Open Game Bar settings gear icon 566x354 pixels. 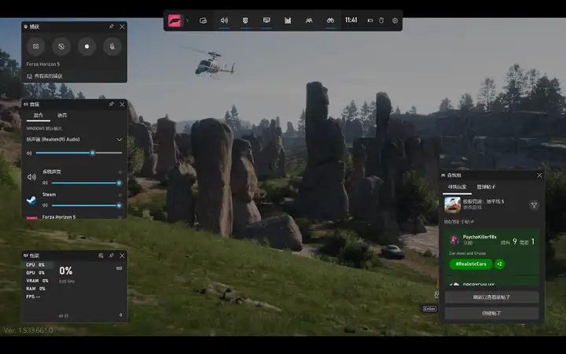(x=395, y=20)
